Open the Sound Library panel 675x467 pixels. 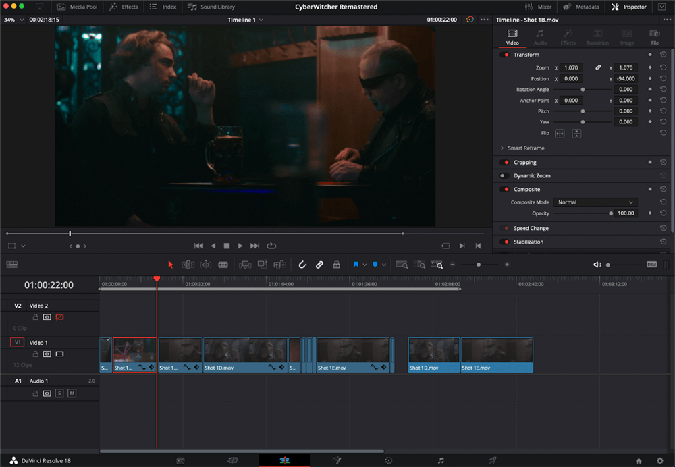pos(211,7)
